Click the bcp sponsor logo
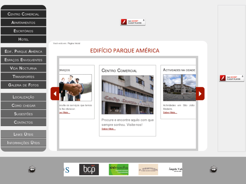The image size is (246, 184). pyautogui.click(x=89, y=169)
